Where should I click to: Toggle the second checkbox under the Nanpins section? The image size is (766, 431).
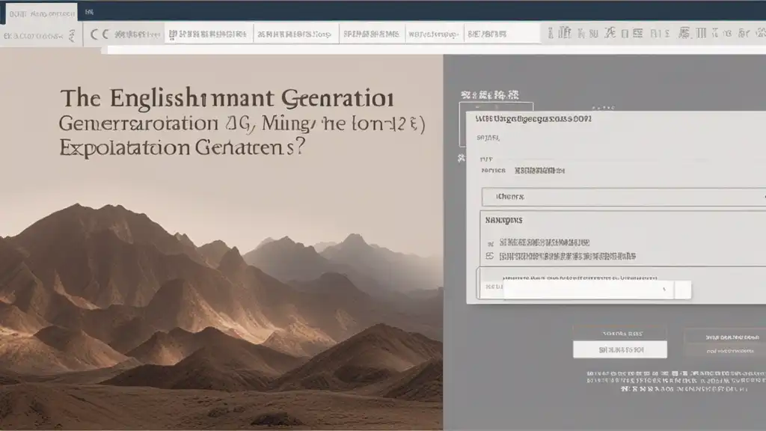[490, 256]
